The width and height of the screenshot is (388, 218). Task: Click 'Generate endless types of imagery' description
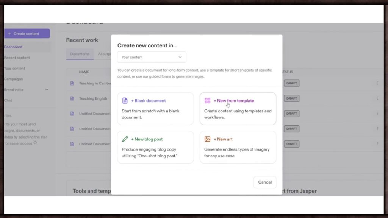pos(237,153)
